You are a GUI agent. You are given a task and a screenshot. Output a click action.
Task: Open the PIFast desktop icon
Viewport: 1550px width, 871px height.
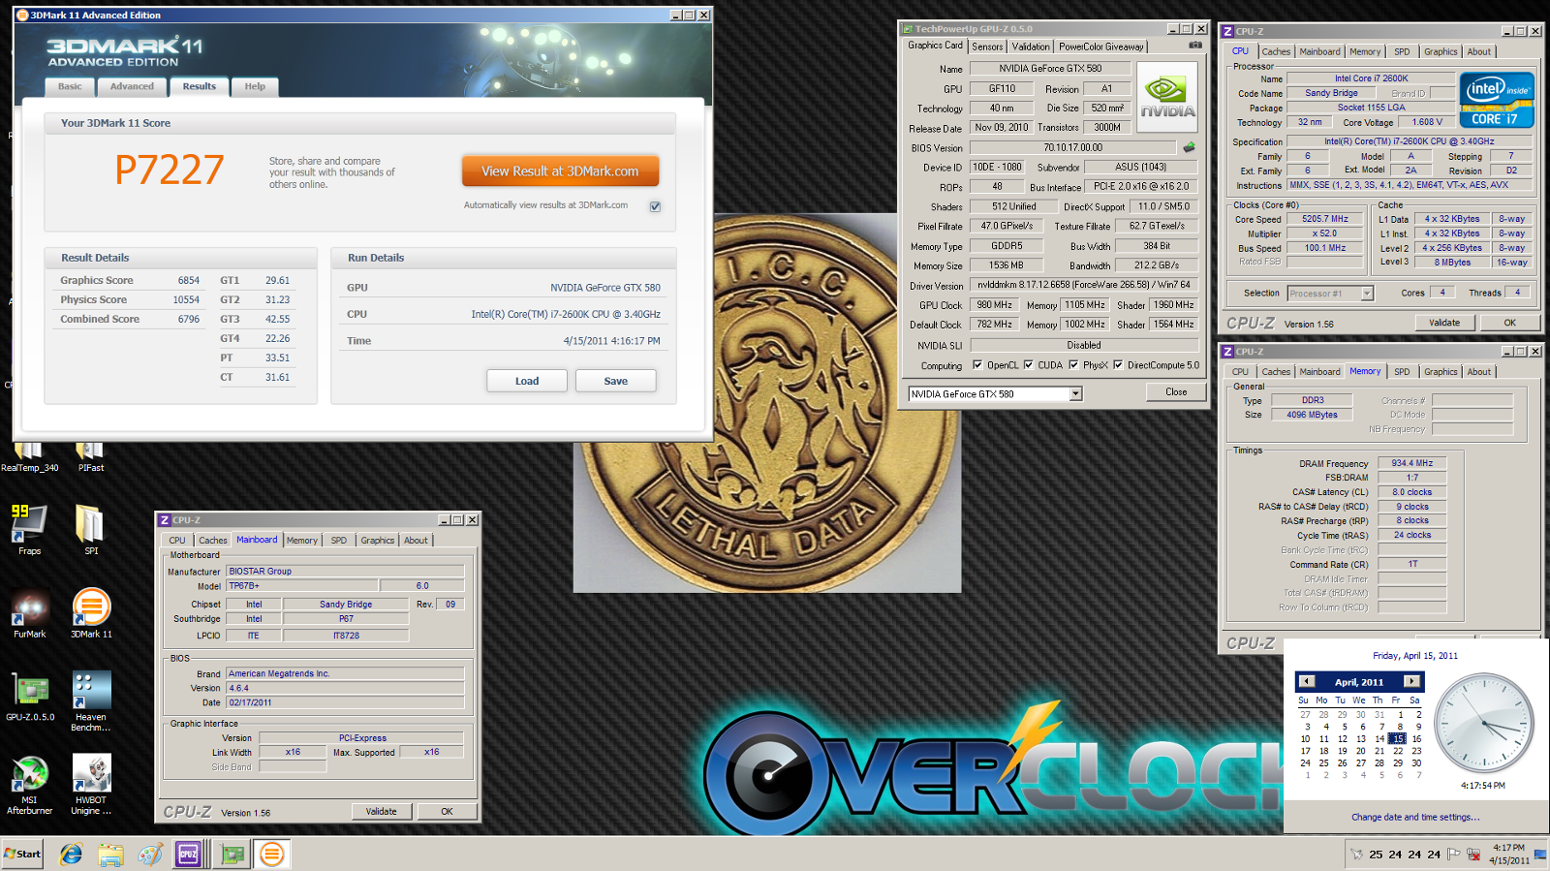tap(90, 456)
